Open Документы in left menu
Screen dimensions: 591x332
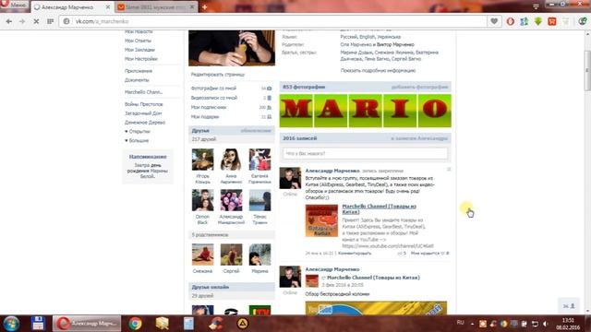137,80
